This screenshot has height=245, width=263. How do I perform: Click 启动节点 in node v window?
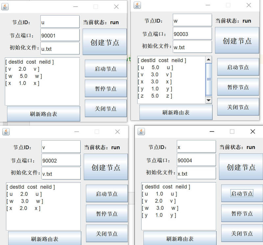107,194
